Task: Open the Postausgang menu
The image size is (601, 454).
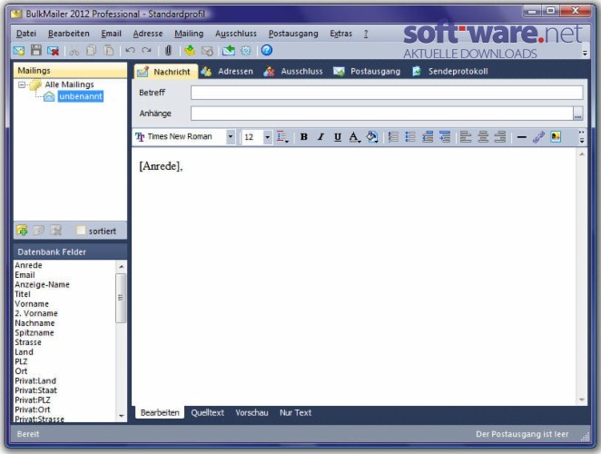Action: (x=293, y=34)
